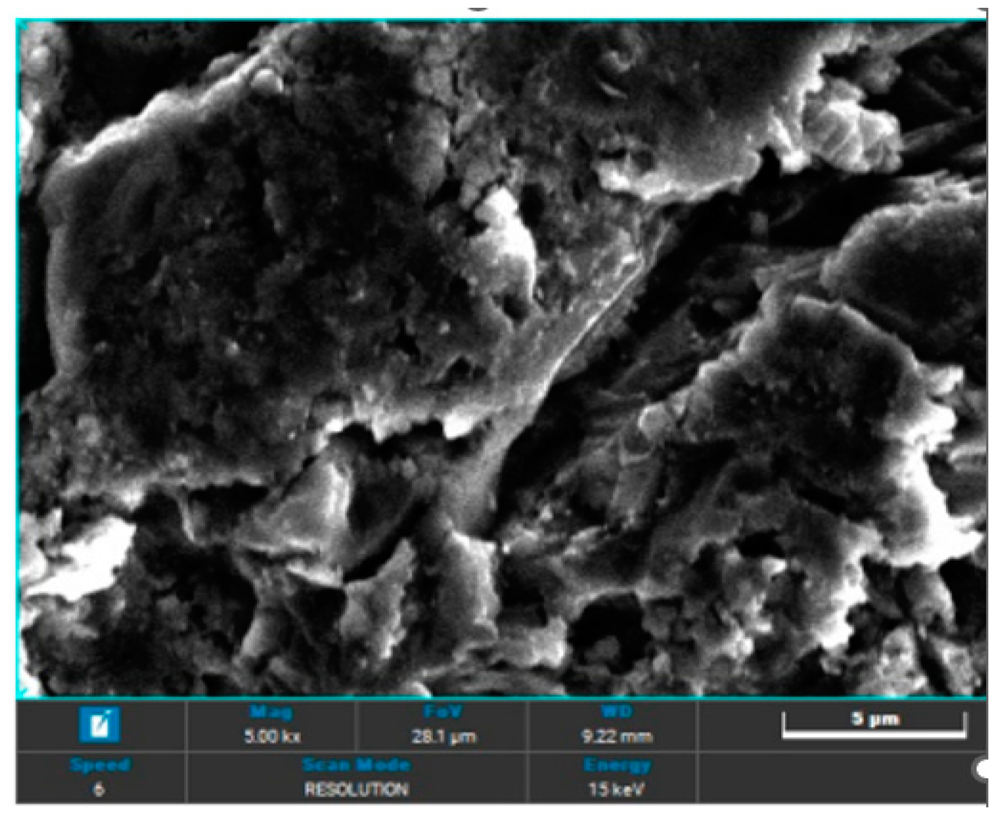Click the small handle above the image frame
The image size is (1006, 823).
[478, 9]
